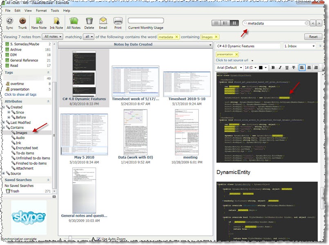Click the Reset search button
Screen dimensions: 329x245
pos(313,37)
